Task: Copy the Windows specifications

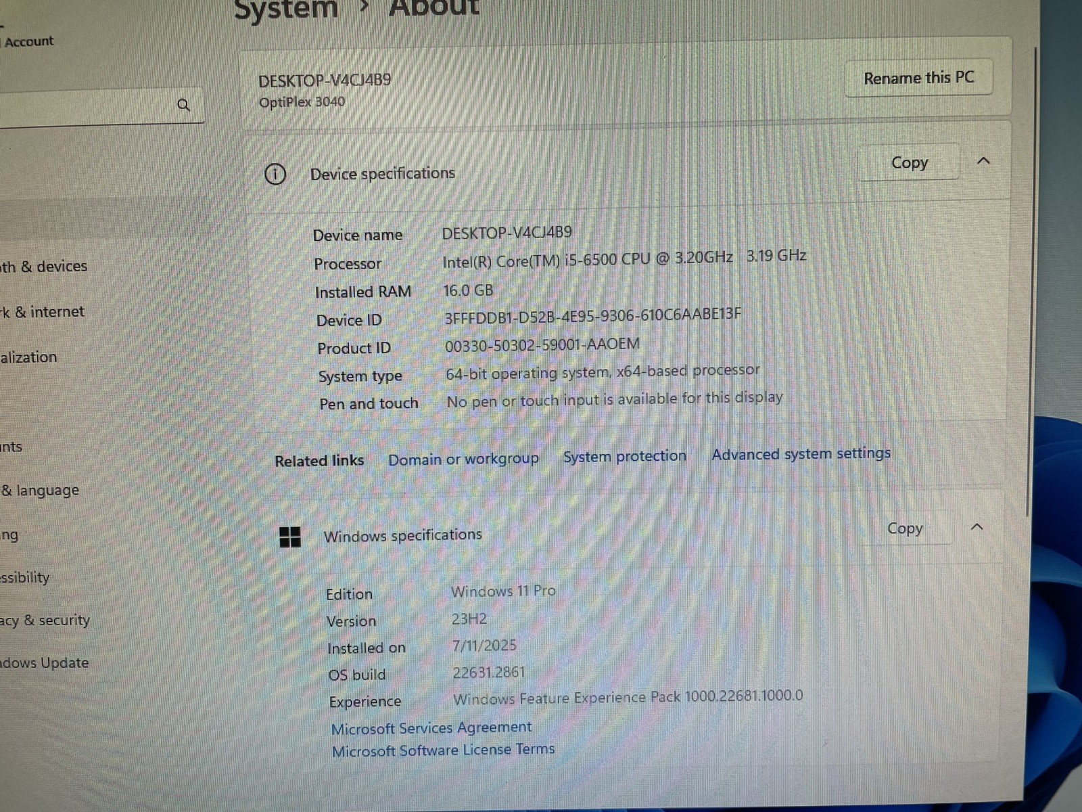Action: tap(905, 528)
